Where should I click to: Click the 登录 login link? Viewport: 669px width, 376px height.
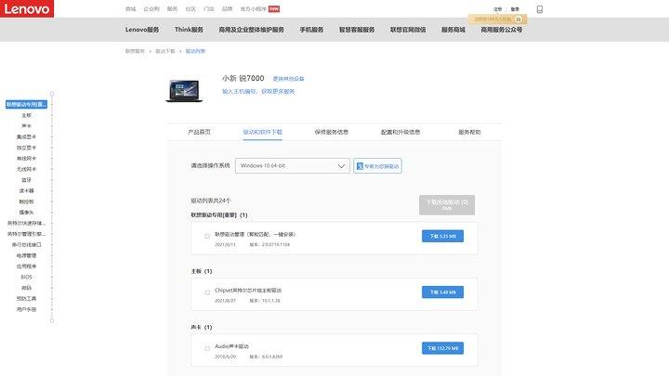[x=515, y=9]
